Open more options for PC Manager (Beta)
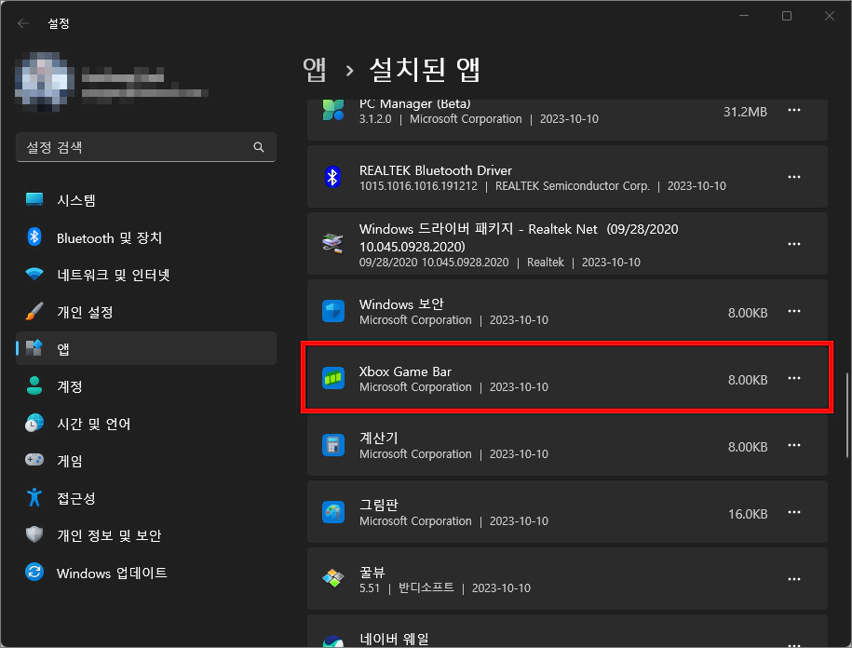 pyautogui.click(x=794, y=110)
